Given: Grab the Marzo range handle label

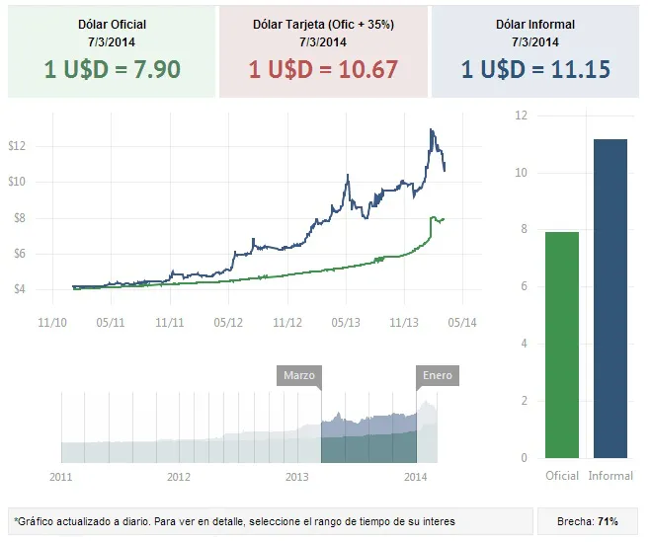Looking at the screenshot, I should click(299, 376).
